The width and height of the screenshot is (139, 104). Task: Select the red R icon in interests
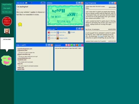click(66, 45)
